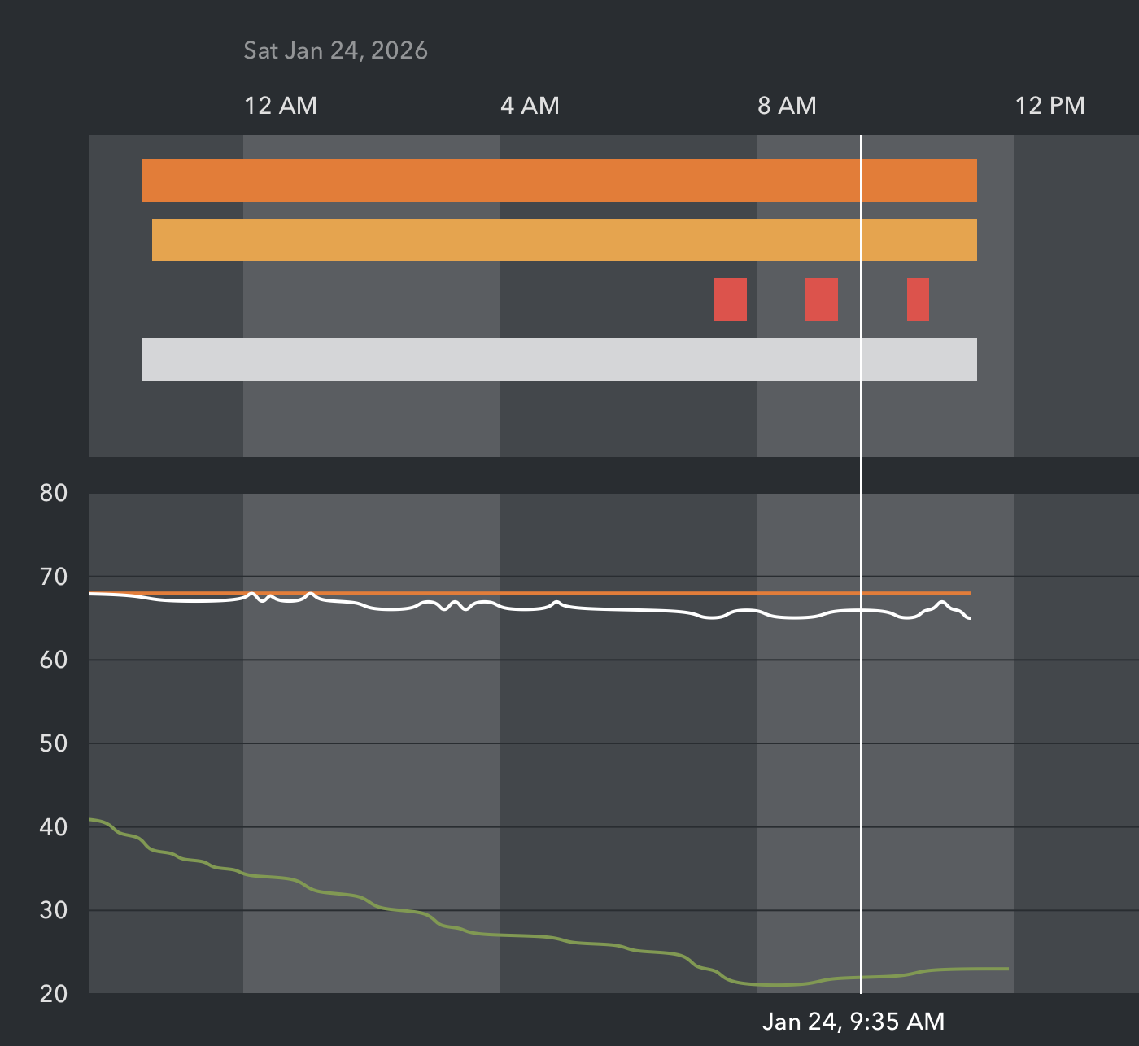Click the right end of the white temperature line
1139x1046 pixels.
tap(969, 618)
